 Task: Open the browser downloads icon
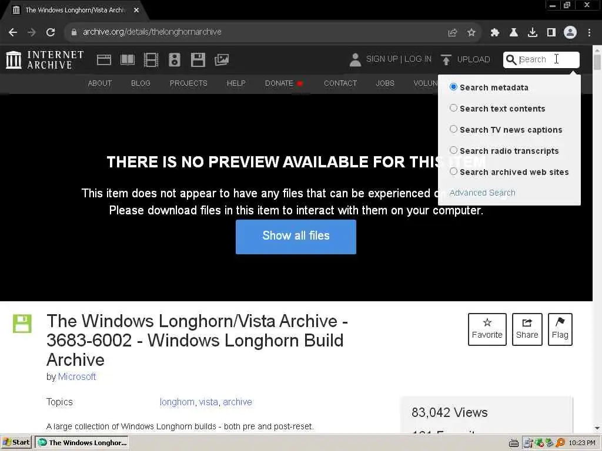(533, 33)
